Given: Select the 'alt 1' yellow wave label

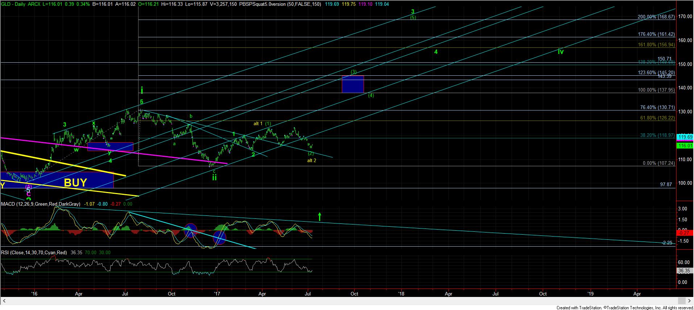Looking at the screenshot, I should click(258, 123).
